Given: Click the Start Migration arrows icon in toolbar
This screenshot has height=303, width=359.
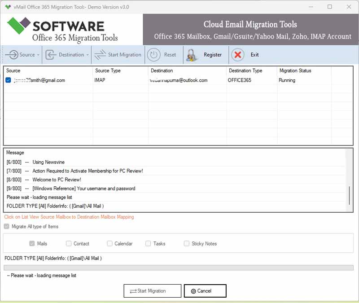Looking at the screenshot, I should click(100, 55).
